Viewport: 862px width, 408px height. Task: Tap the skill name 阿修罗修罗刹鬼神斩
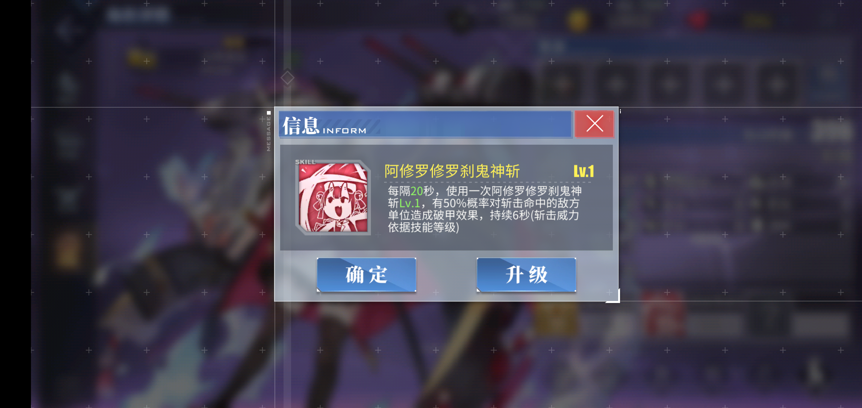[x=452, y=171]
